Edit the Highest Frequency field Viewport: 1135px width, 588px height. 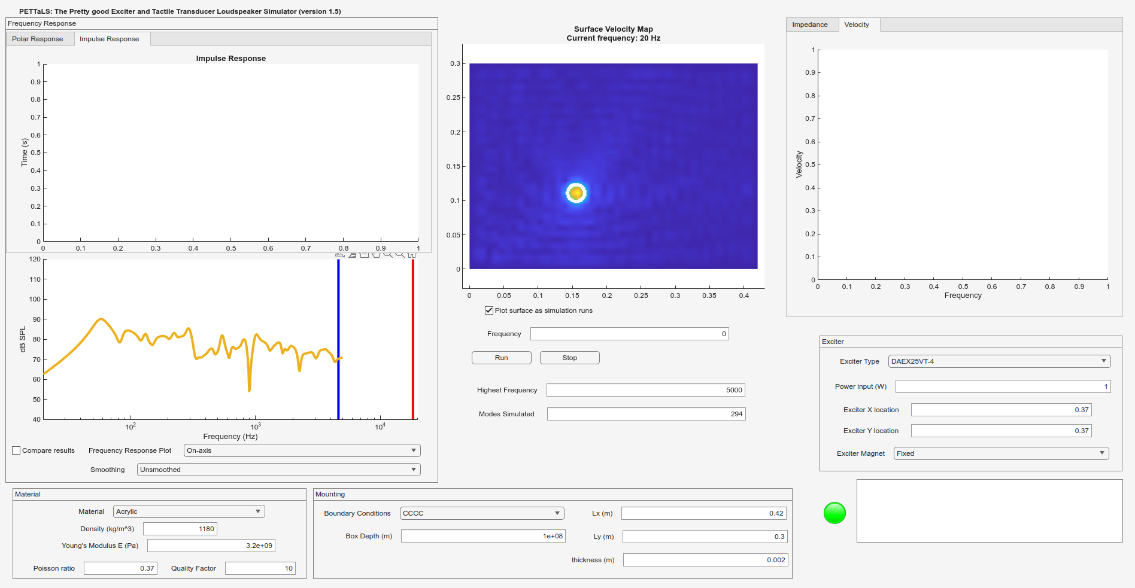click(x=645, y=390)
